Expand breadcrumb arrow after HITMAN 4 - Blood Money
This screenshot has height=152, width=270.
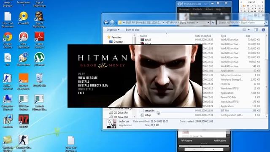197,22
